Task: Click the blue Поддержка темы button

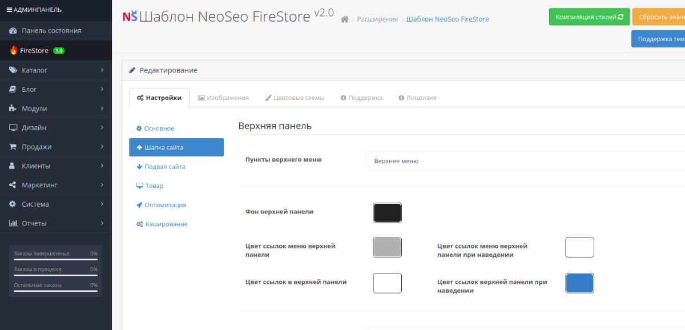Action: point(658,39)
